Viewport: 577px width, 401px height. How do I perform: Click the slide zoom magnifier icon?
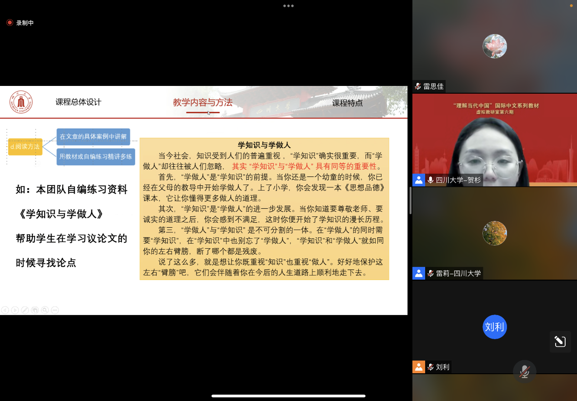coord(45,310)
